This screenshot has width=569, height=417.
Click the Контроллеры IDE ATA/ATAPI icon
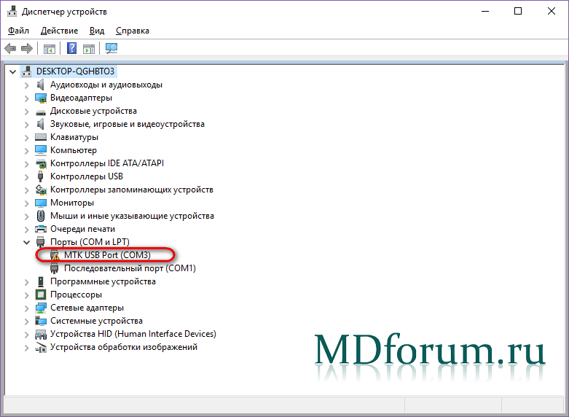[x=41, y=163]
